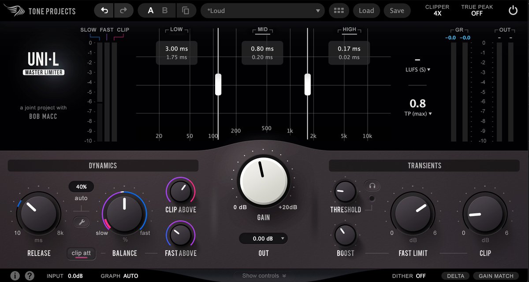Click the low-mid crossover handle near 100 Hz
The image size is (529, 282).
tap(218, 84)
